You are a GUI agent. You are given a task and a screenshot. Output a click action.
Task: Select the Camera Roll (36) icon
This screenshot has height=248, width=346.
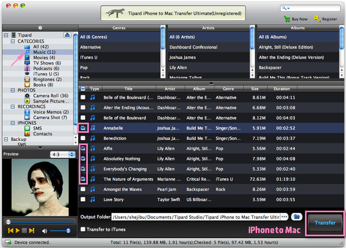point(27,95)
